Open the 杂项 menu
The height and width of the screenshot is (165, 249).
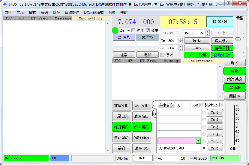(x=112, y=13)
